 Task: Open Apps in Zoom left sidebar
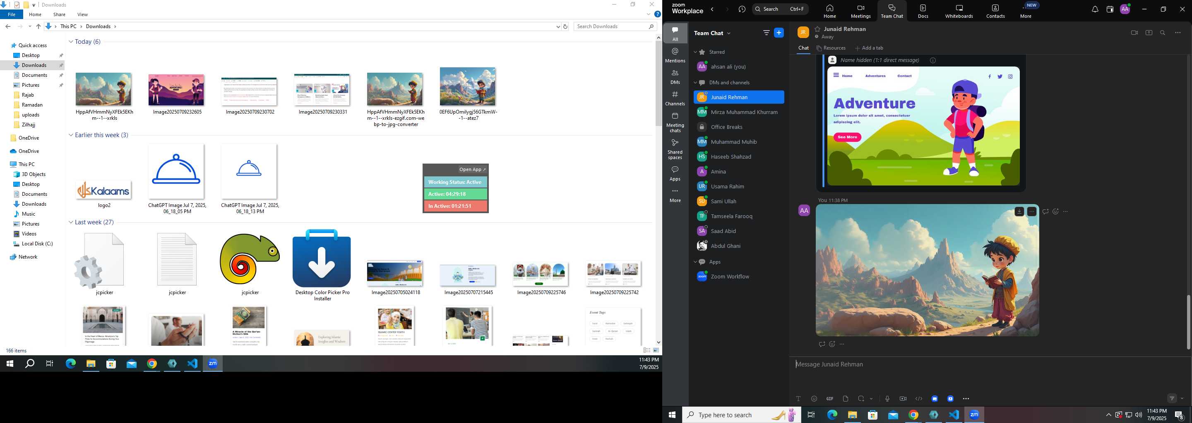pyautogui.click(x=675, y=173)
